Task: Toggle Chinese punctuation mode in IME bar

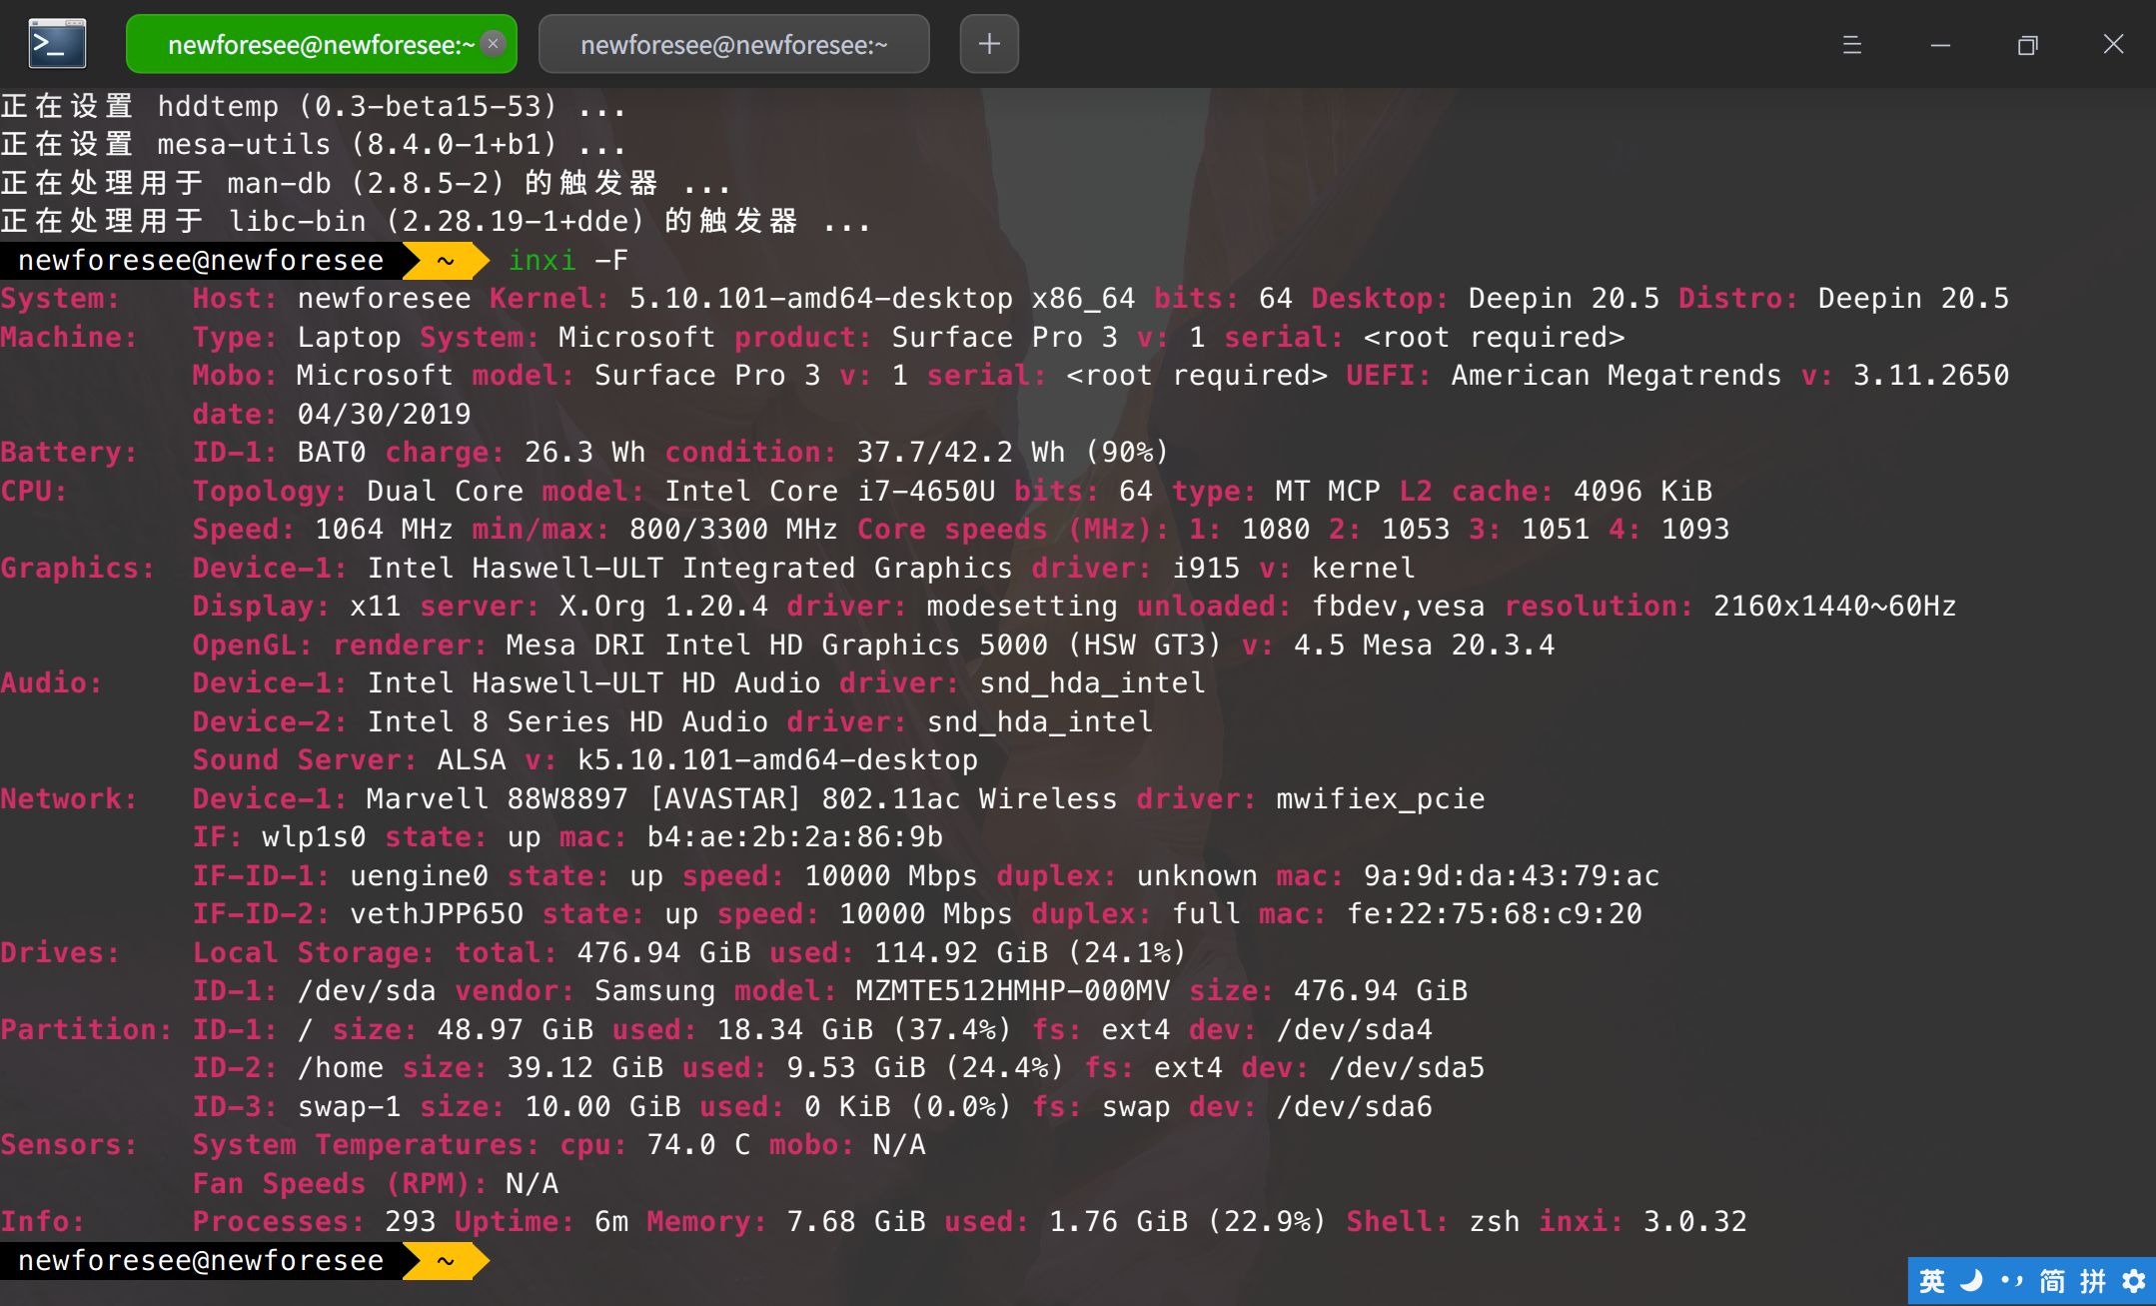Action: pyautogui.click(x=2011, y=1281)
